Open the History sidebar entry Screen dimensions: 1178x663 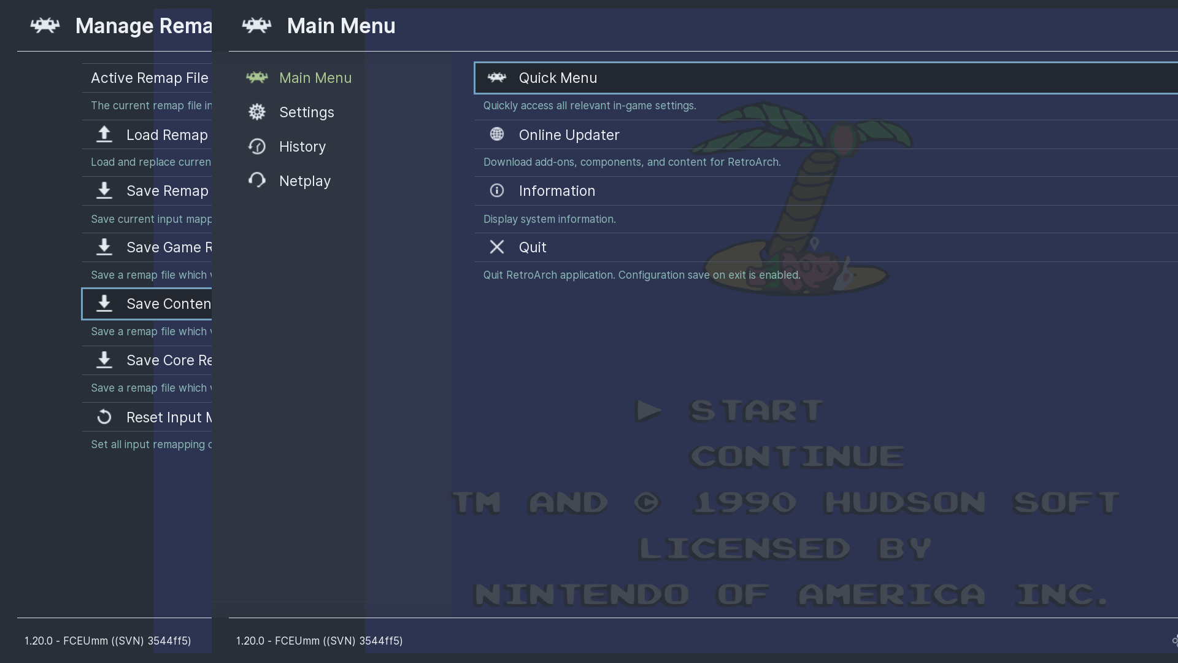[302, 147]
